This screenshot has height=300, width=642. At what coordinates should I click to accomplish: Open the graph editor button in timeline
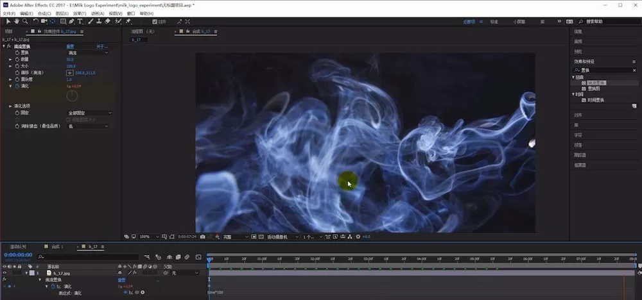coord(198,257)
